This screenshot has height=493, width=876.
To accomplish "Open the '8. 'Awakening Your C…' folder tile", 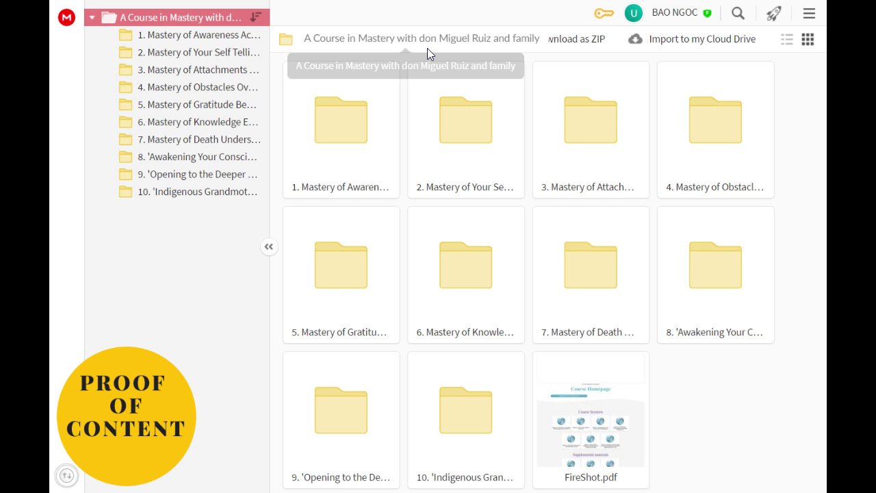I will coord(716,275).
